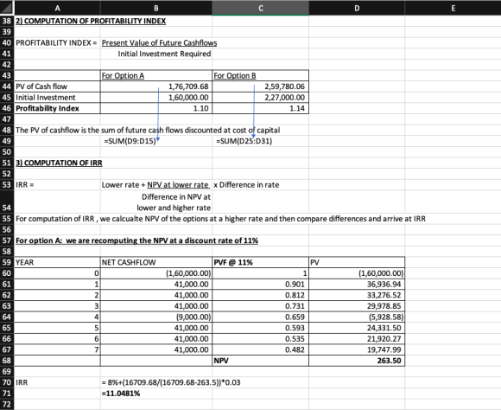The image size is (501, 410).
Task: Select column A header
Action: (x=57, y=8)
